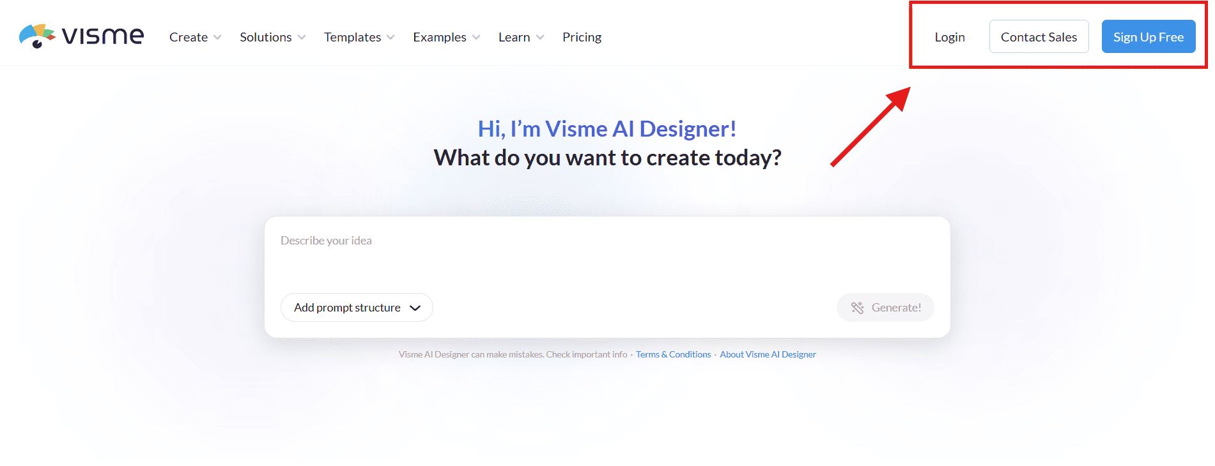
Task: Click the Visme logo
Action: [x=81, y=36]
